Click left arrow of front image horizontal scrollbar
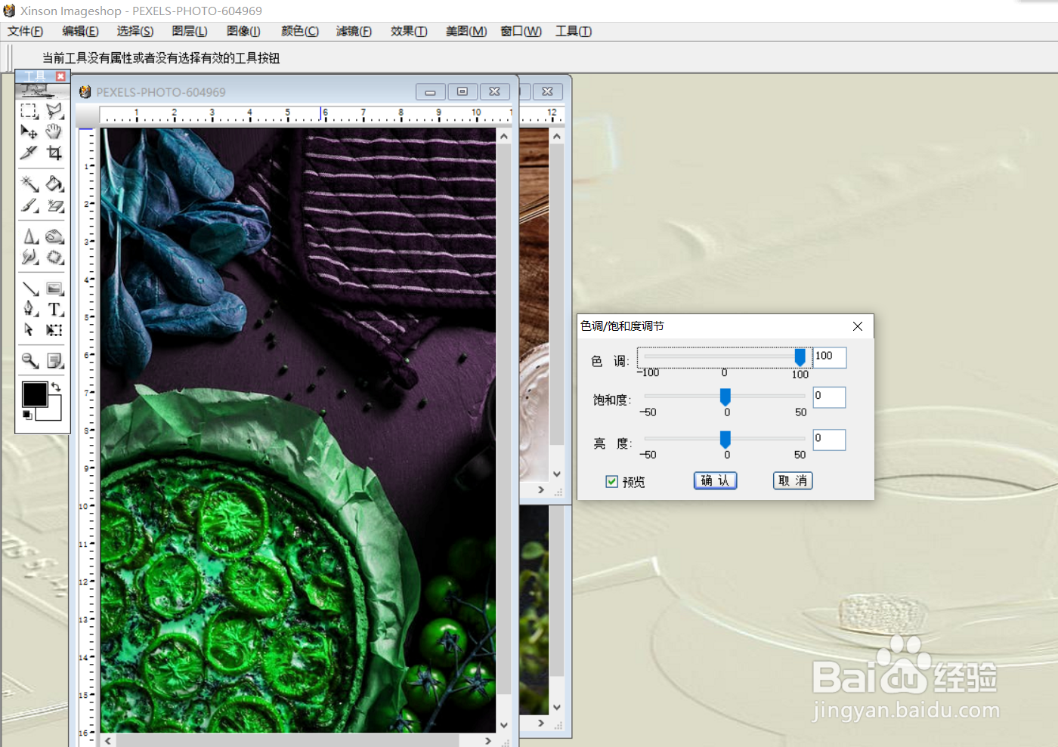Image resolution: width=1058 pixels, height=747 pixels. [108, 741]
